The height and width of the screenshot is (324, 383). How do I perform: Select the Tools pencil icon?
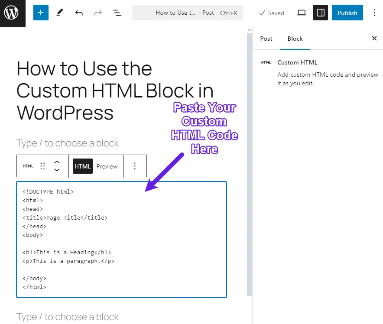tap(60, 13)
